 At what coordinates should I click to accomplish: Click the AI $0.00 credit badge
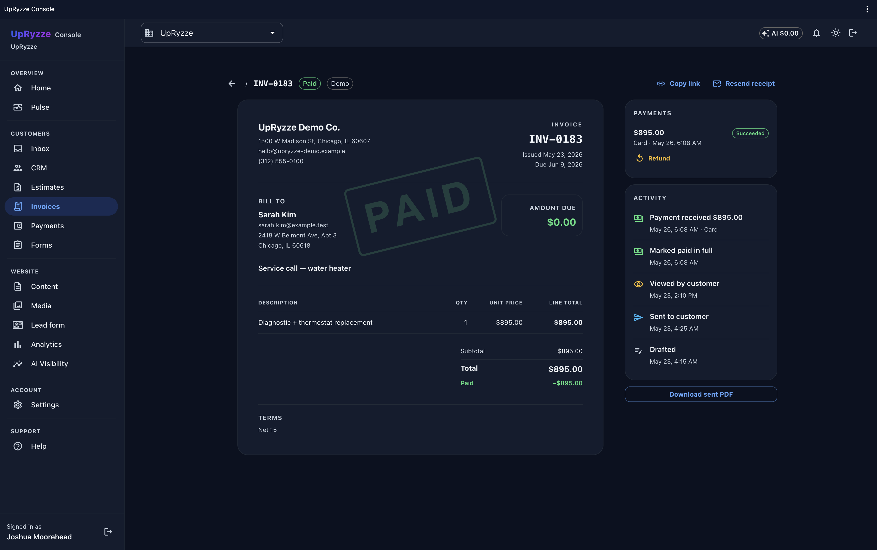click(781, 33)
